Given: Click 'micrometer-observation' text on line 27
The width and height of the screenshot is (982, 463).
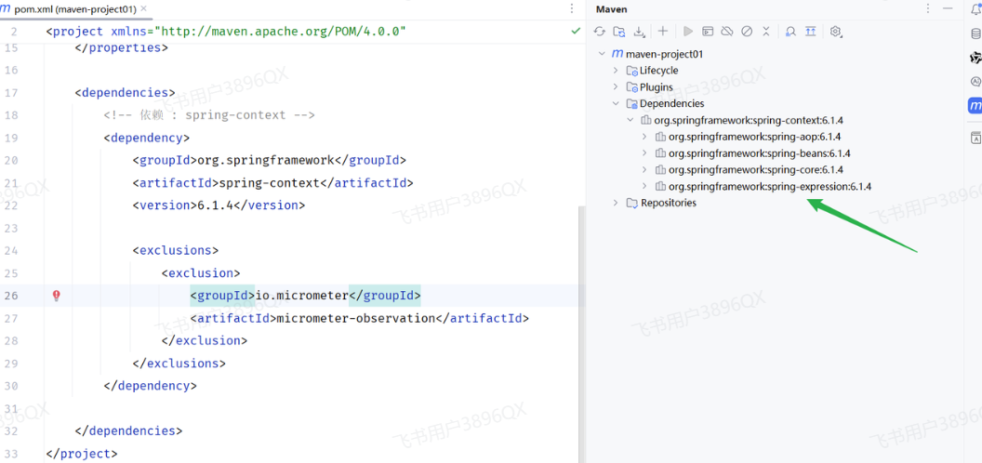Looking at the screenshot, I should coord(355,318).
